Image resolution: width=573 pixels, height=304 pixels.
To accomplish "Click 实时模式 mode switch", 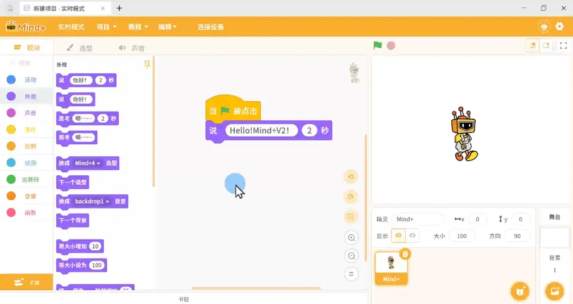I will coord(71,27).
